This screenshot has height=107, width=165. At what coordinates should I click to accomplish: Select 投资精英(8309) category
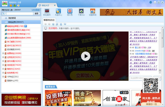(14, 49)
